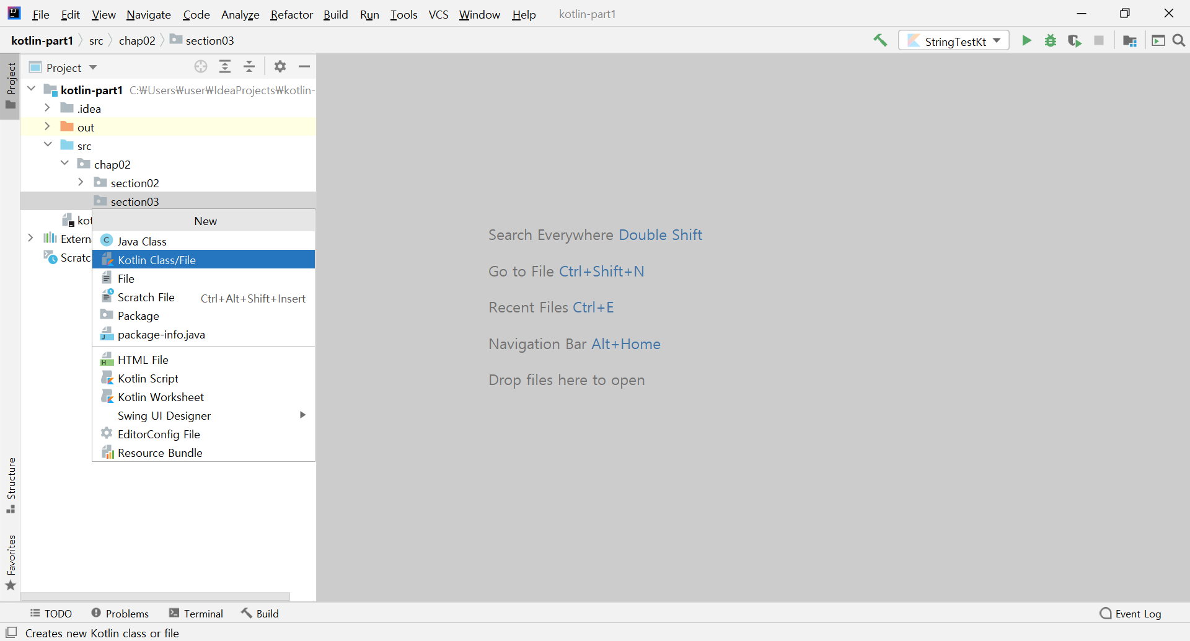Open the Window menu
The width and height of the screenshot is (1190, 641).
(x=480, y=14)
